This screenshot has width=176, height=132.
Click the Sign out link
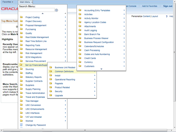(x=168, y=6)
